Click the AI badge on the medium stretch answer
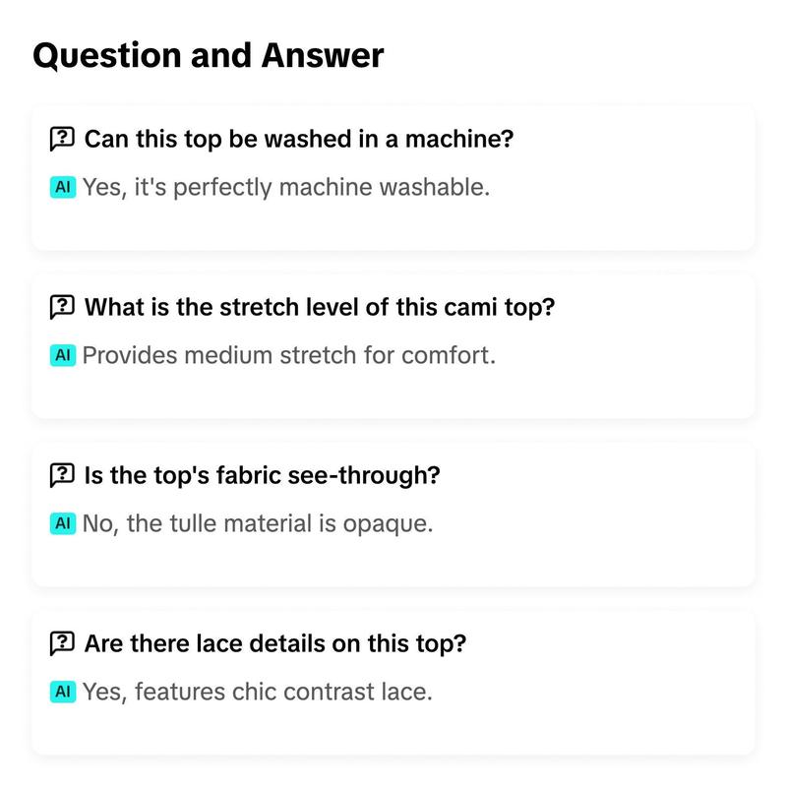 click(x=63, y=355)
